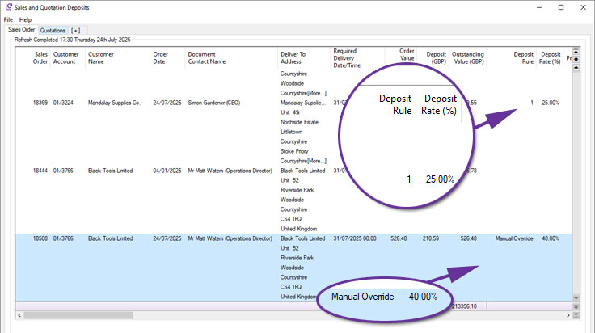Screen dimensions: 595x333
Task: Select sales order 18369 row
Action: (x=41, y=103)
